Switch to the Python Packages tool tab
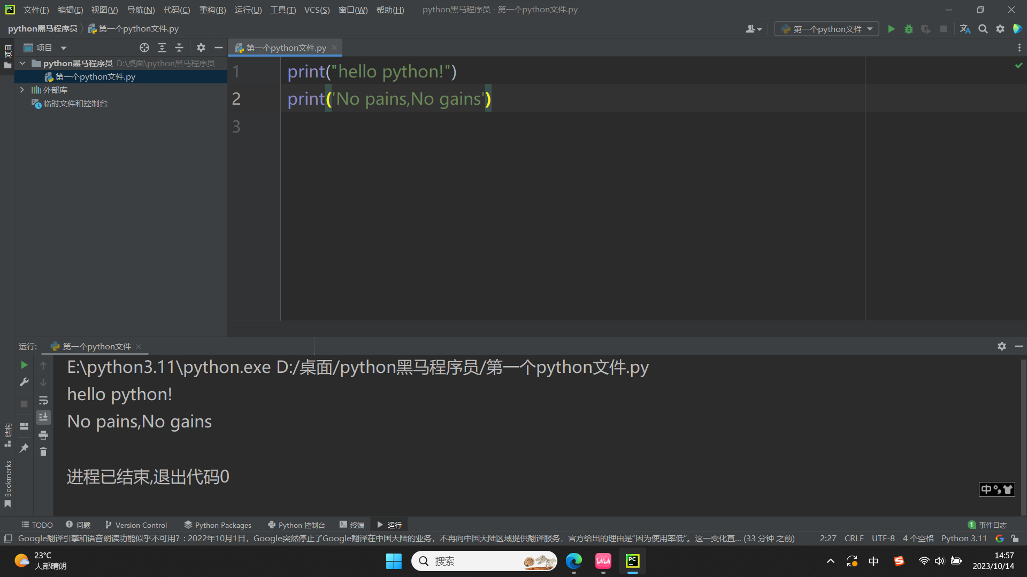The width and height of the screenshot is (1027, 577). tap(218, 525)
